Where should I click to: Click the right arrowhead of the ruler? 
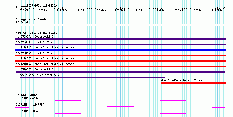225,8
